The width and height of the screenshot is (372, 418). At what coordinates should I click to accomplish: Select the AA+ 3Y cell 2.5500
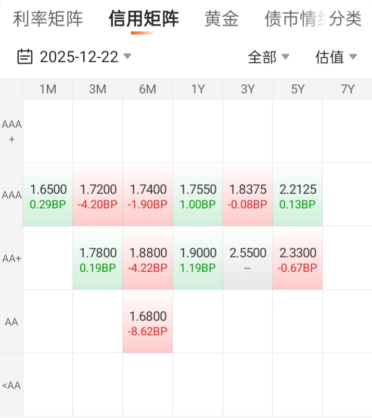click(248, 259)
